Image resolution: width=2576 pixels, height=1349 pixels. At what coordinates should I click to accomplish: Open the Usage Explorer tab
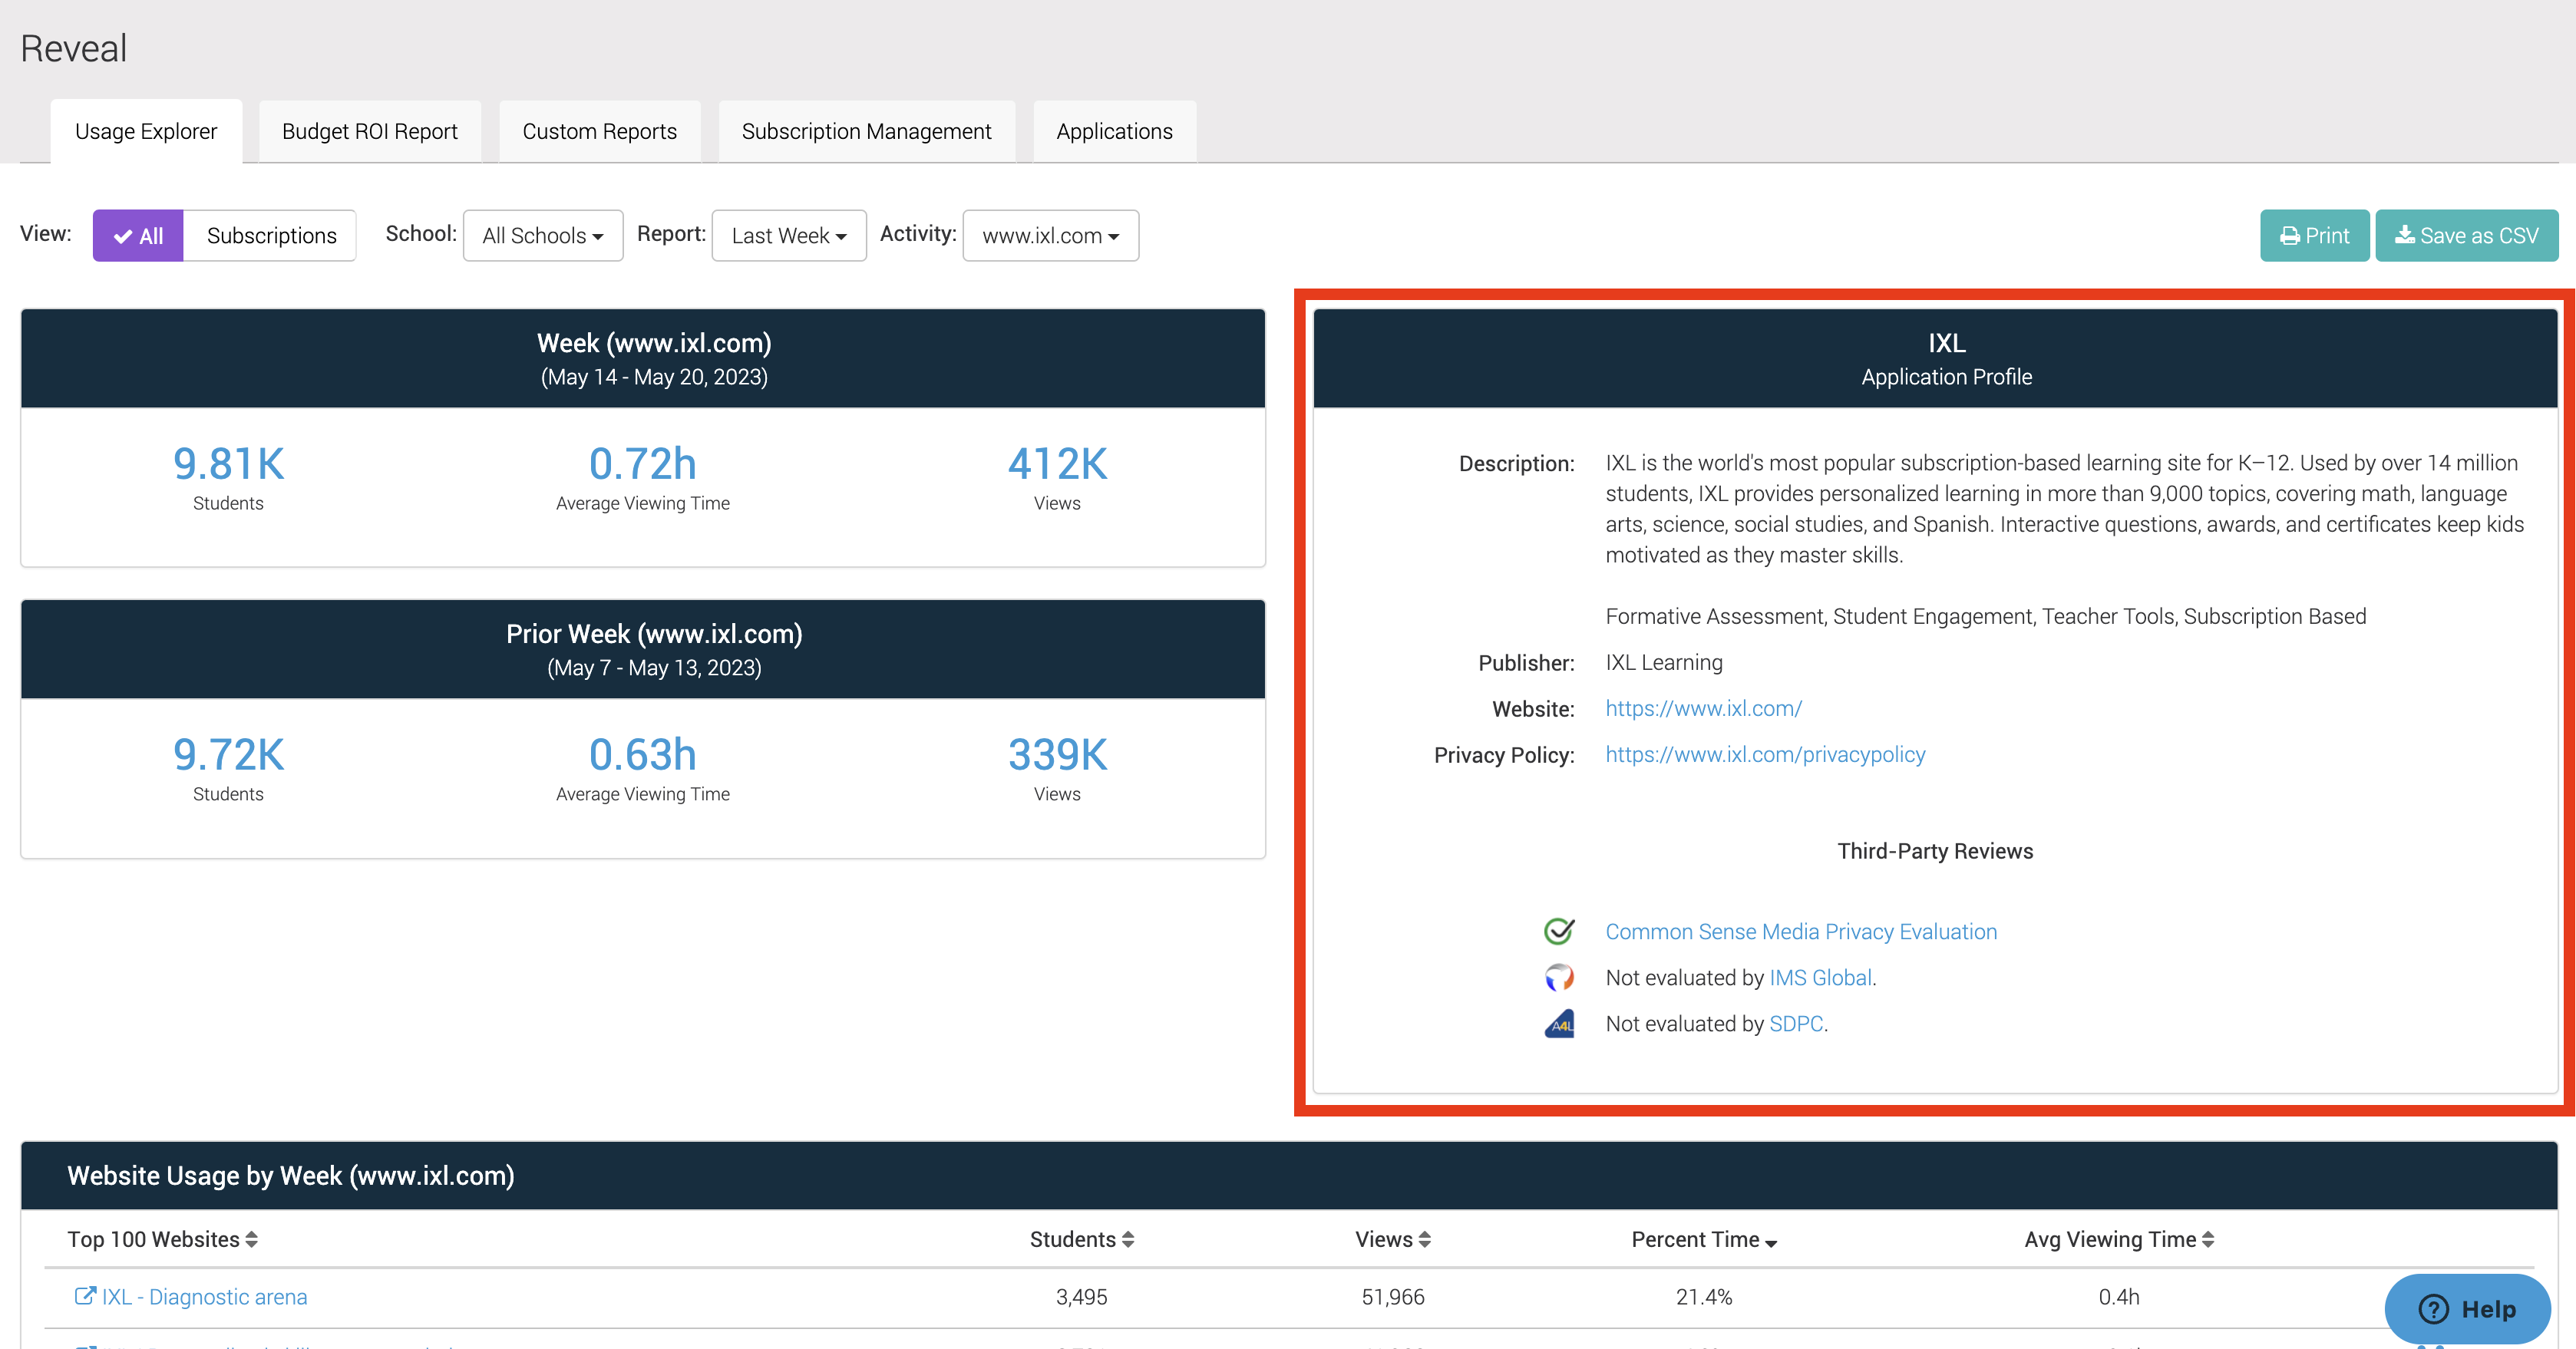(x=146, y=131)
